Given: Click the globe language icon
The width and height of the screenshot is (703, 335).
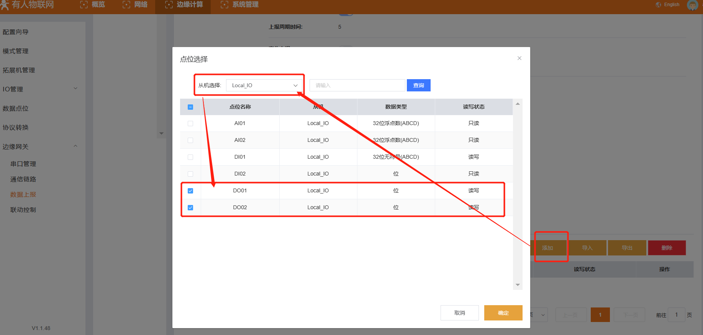Looking at the screenshot, I should coord(658,5).
